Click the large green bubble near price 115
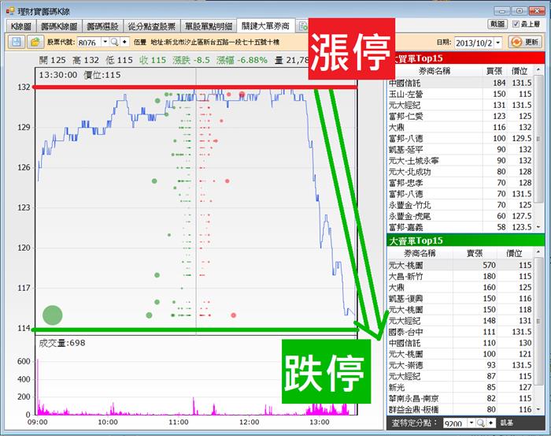 [53, 315]
